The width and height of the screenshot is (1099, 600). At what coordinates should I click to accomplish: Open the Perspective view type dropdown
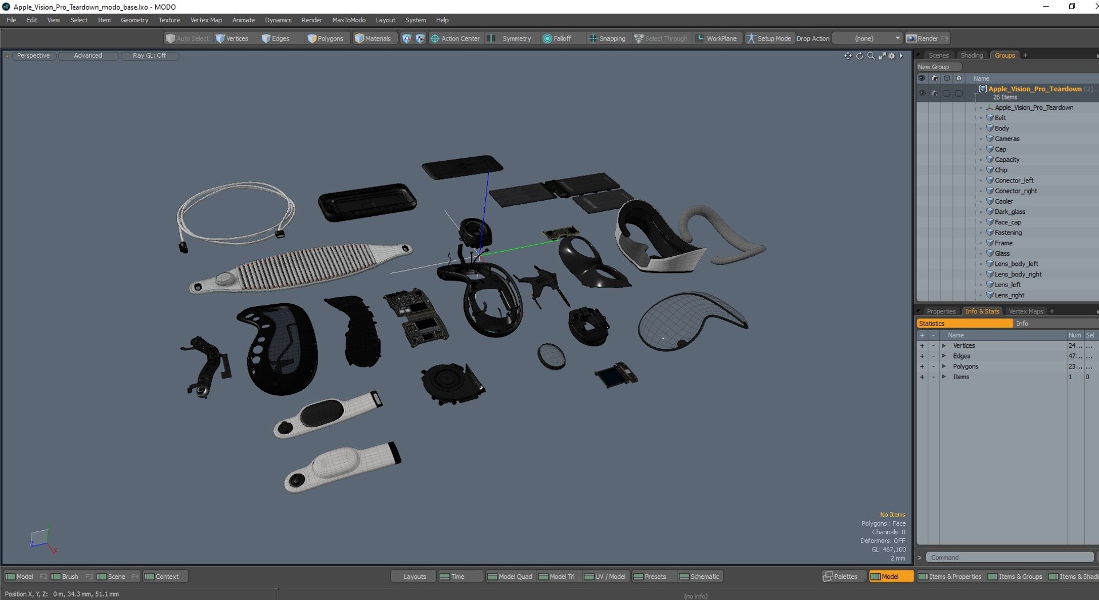(x=33, y=55)
